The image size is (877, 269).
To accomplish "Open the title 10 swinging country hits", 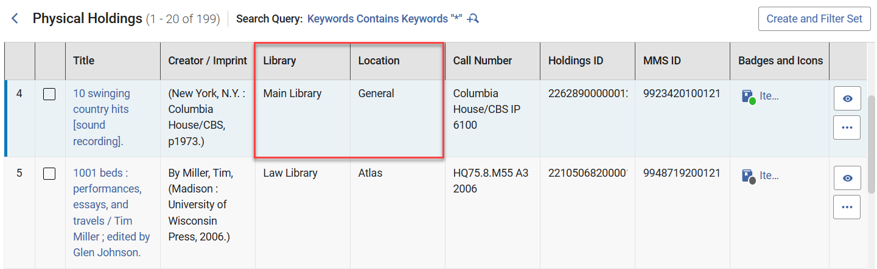I will coord(102,117).
